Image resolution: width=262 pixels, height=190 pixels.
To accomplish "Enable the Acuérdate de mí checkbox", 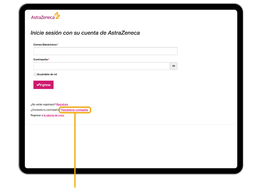I will [x=35, y=75].
